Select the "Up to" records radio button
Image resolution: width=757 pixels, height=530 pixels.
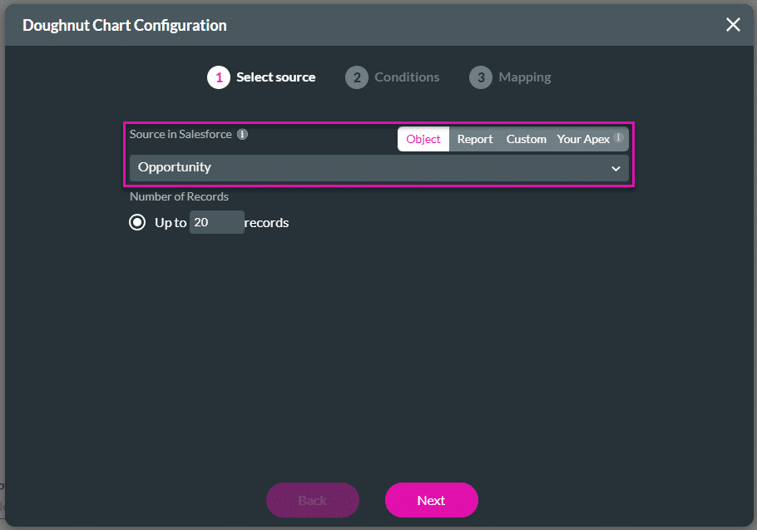(x=137, y=222)
